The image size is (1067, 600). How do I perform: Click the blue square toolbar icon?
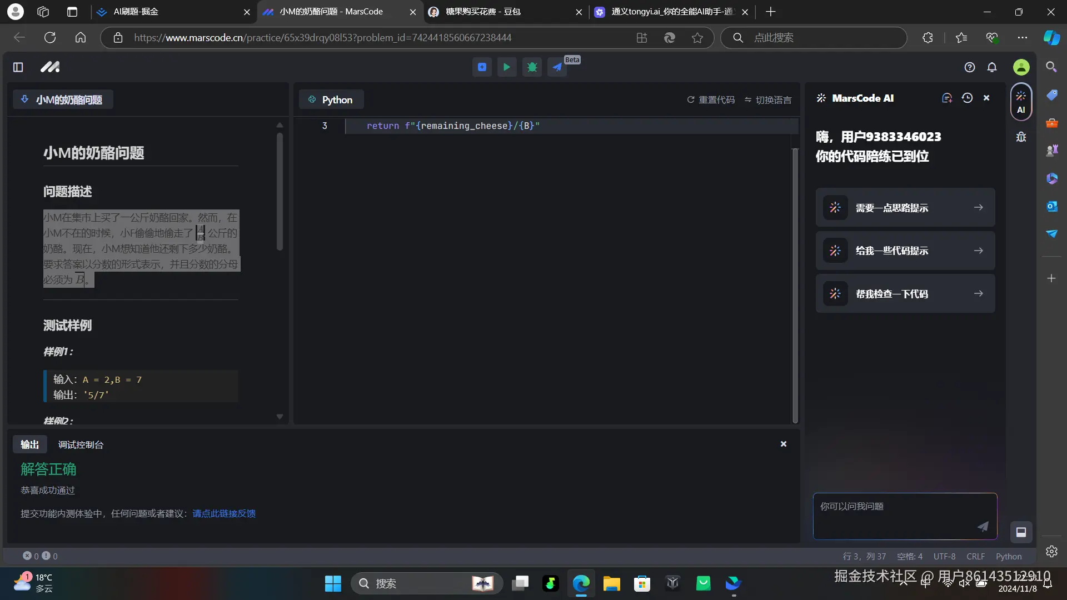482,67
